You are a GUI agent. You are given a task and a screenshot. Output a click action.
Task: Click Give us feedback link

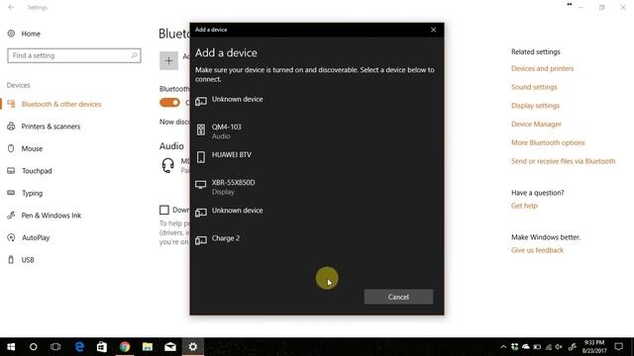coord(537,250)
